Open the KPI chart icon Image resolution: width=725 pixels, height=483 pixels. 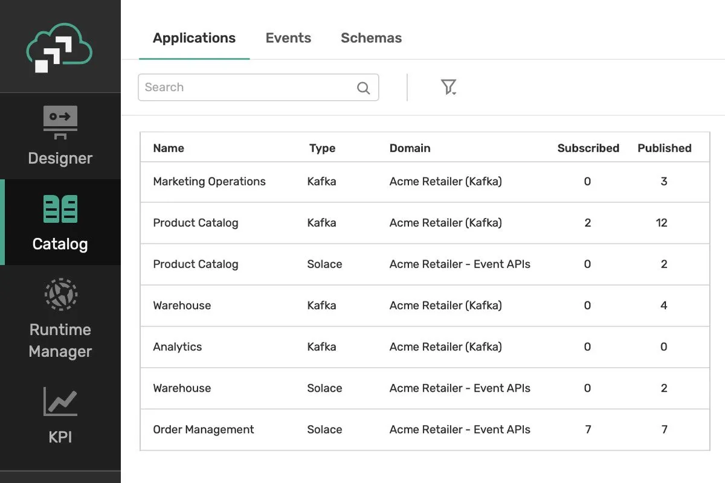(60, 401)
